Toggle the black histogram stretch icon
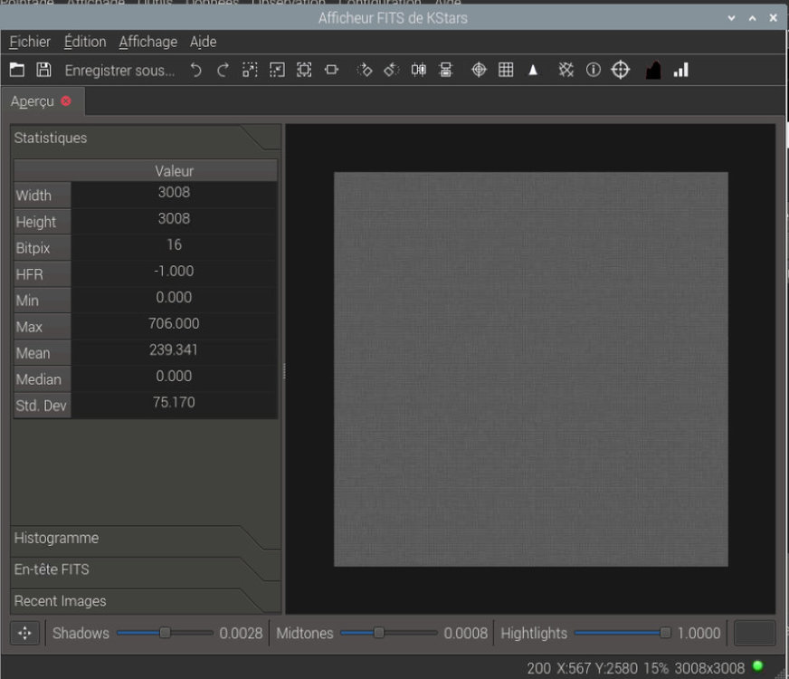 tap(653, 70)
